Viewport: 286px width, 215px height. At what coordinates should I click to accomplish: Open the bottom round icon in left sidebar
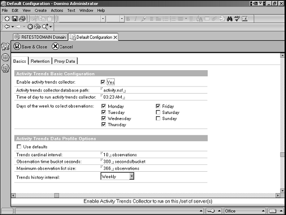[5, 68]
